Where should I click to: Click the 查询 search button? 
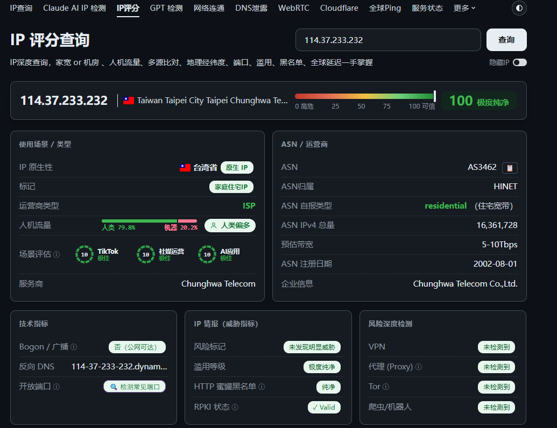(506, 40)
